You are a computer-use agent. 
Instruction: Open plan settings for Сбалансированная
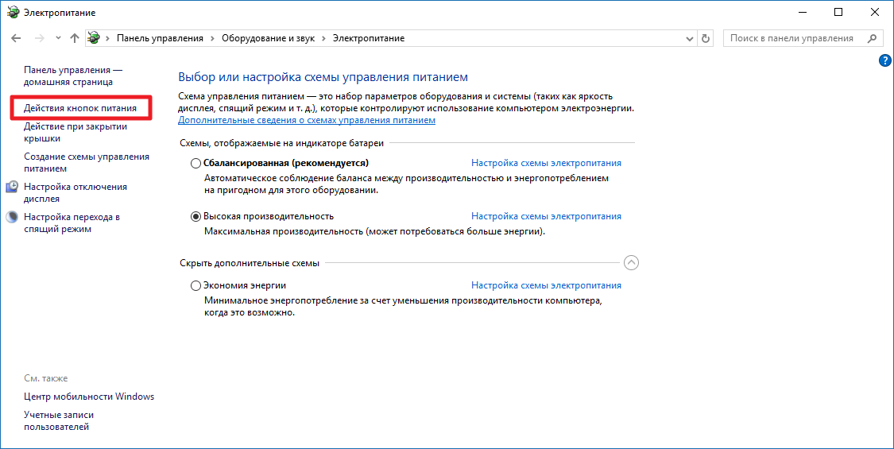pos(546,163)
